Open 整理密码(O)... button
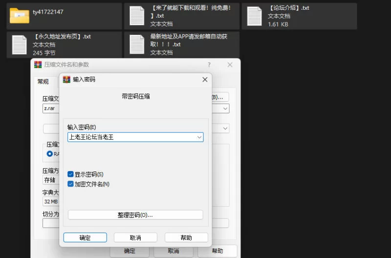 tap(135, 215)
